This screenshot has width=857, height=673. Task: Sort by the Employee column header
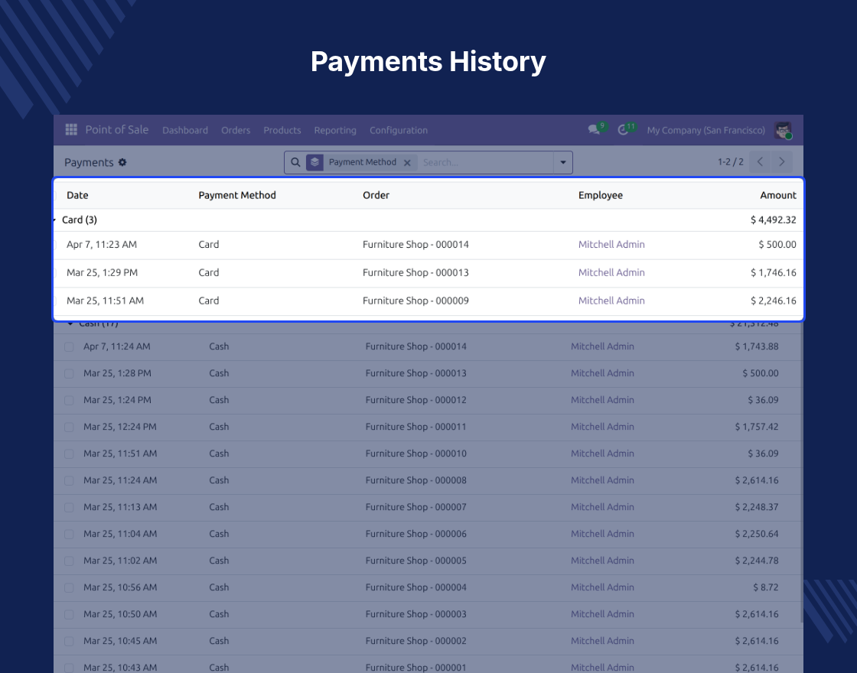click(601, 195)
